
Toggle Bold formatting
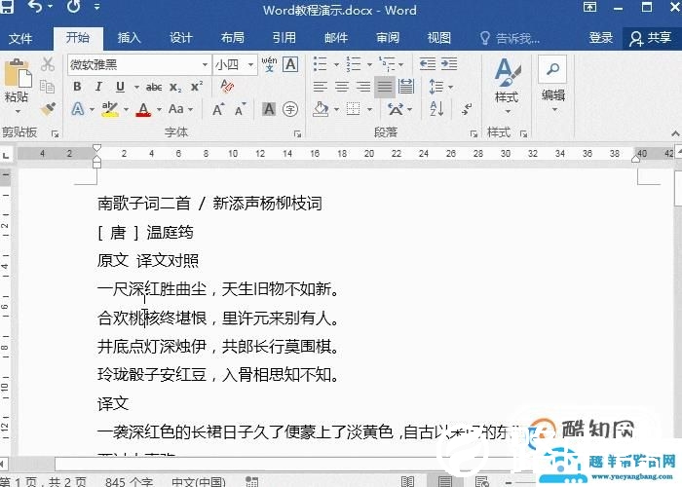coord(77,87)
